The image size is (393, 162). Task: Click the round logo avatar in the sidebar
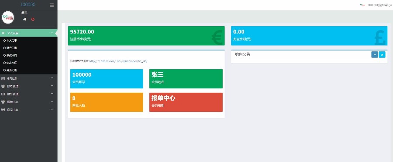pyautogui.click(x=8, y=17)
